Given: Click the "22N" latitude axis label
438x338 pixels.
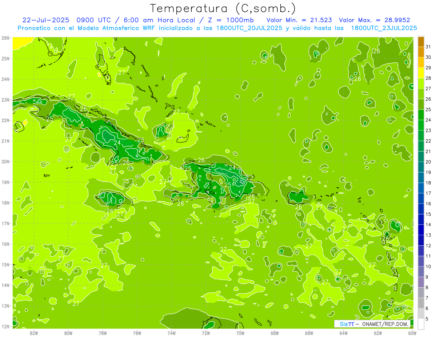Looking at the screenshot, I should pyautogui.click(x=5, y=120).
